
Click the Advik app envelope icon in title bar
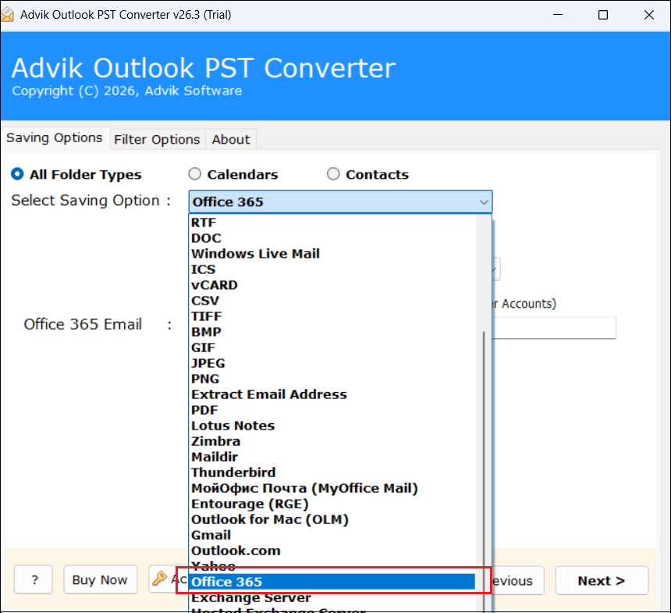[7, 15]
